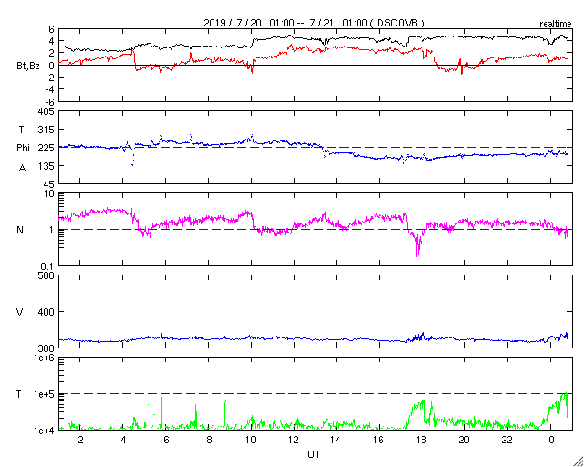Click the V velocity axis label
The image size is (584, 467).
tap(20, 312)
